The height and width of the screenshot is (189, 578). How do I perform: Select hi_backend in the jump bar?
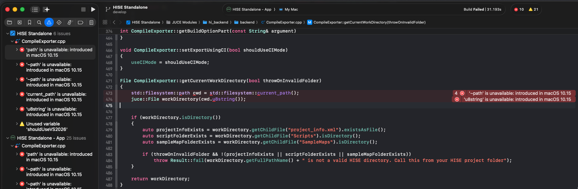click(x=216, y=22)
